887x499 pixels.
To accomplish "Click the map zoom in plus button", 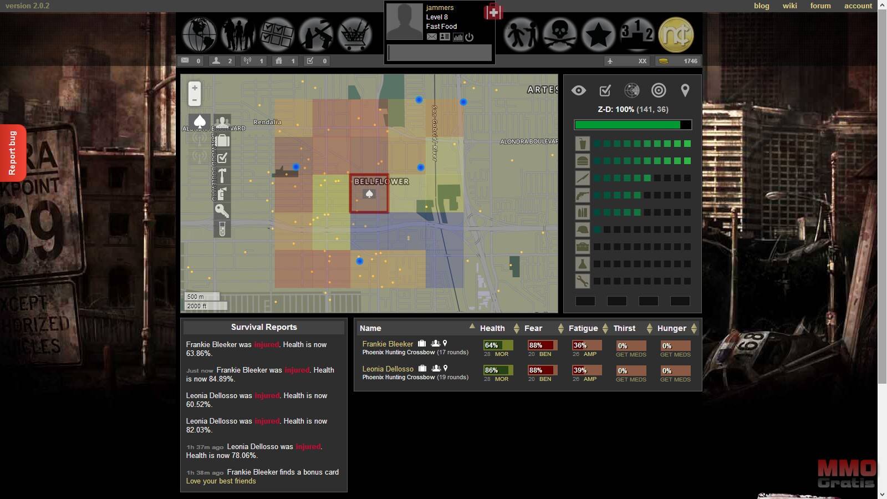I will click(x=195, y=88).
